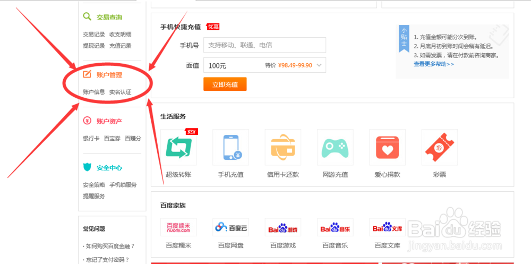This screenshot has height=264, width=531.
Task: Open the 提现记录 link
Action: click(x=94, y=46)
